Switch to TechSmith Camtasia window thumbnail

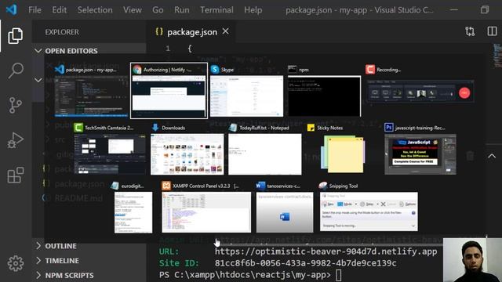(110, 154)
